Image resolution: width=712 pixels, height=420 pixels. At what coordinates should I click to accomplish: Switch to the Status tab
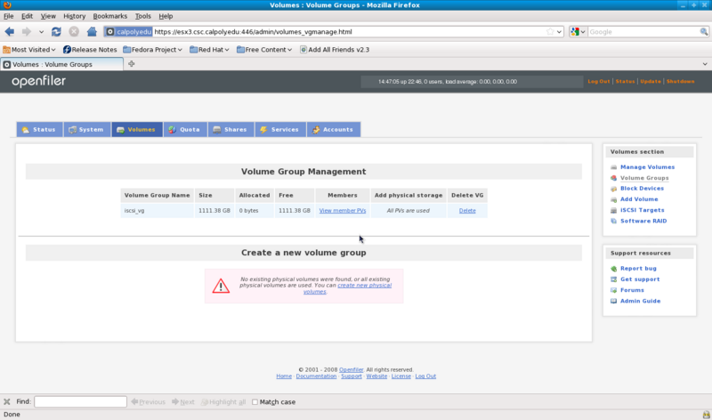(39, 129)
